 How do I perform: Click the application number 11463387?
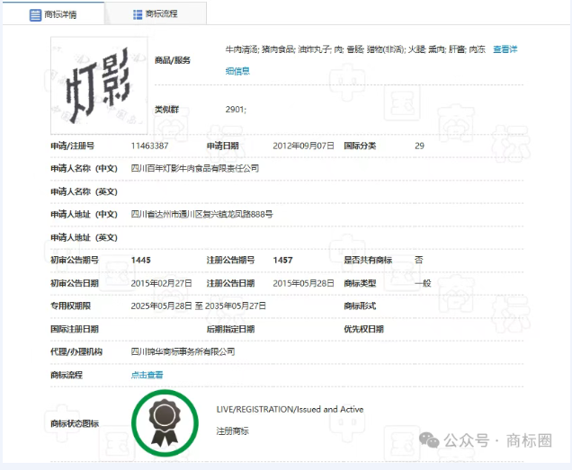coord(149,146)
